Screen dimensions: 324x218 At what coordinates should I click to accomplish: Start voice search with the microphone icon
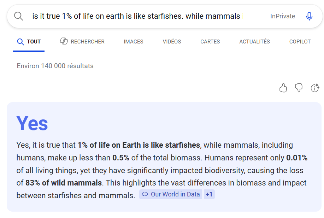pos(309,16)
